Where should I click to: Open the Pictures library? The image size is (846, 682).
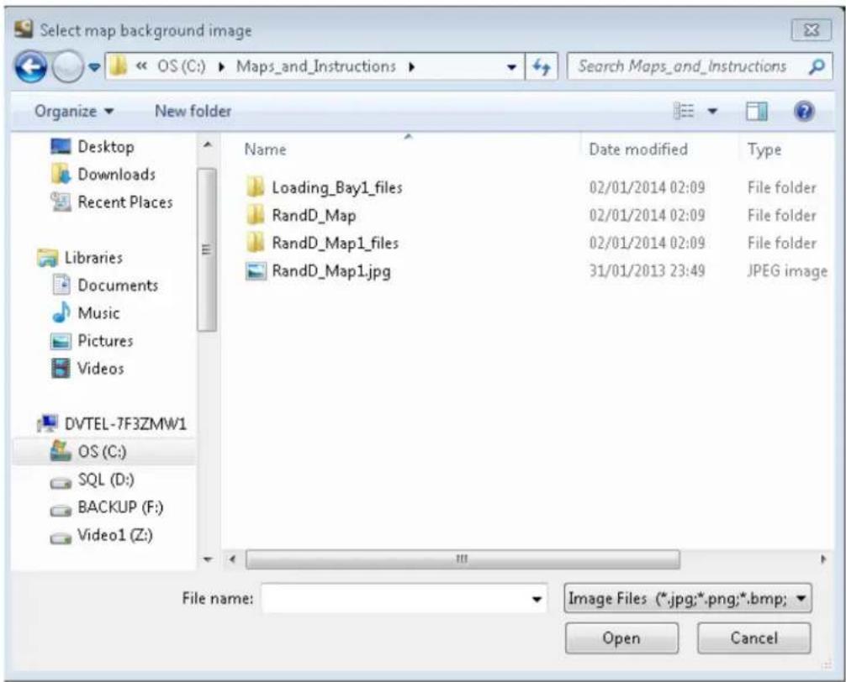coord(92,340)
